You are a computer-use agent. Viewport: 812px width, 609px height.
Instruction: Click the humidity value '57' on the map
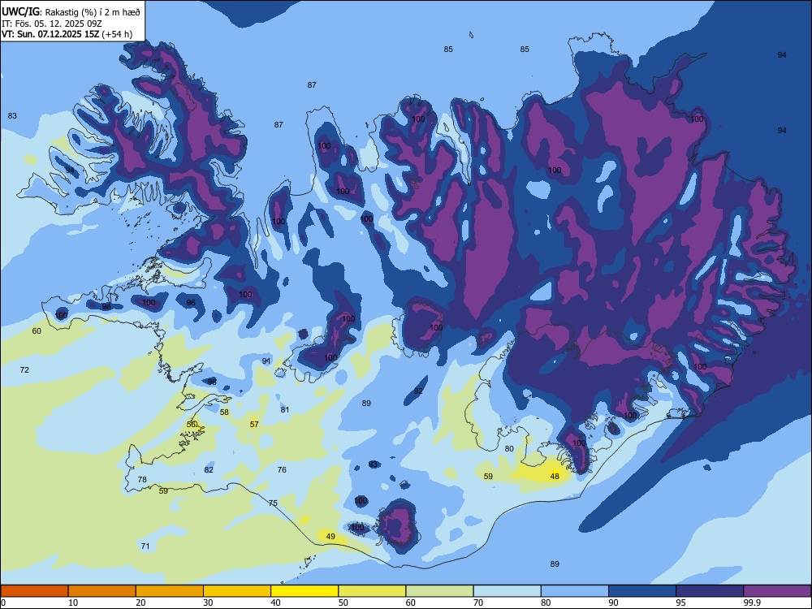pos(254,424)
